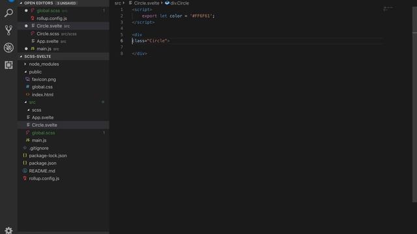Open the Source Control view
The height and width of the screenshot is (234, 417).
pyautogui.click(x=8, y=31)
